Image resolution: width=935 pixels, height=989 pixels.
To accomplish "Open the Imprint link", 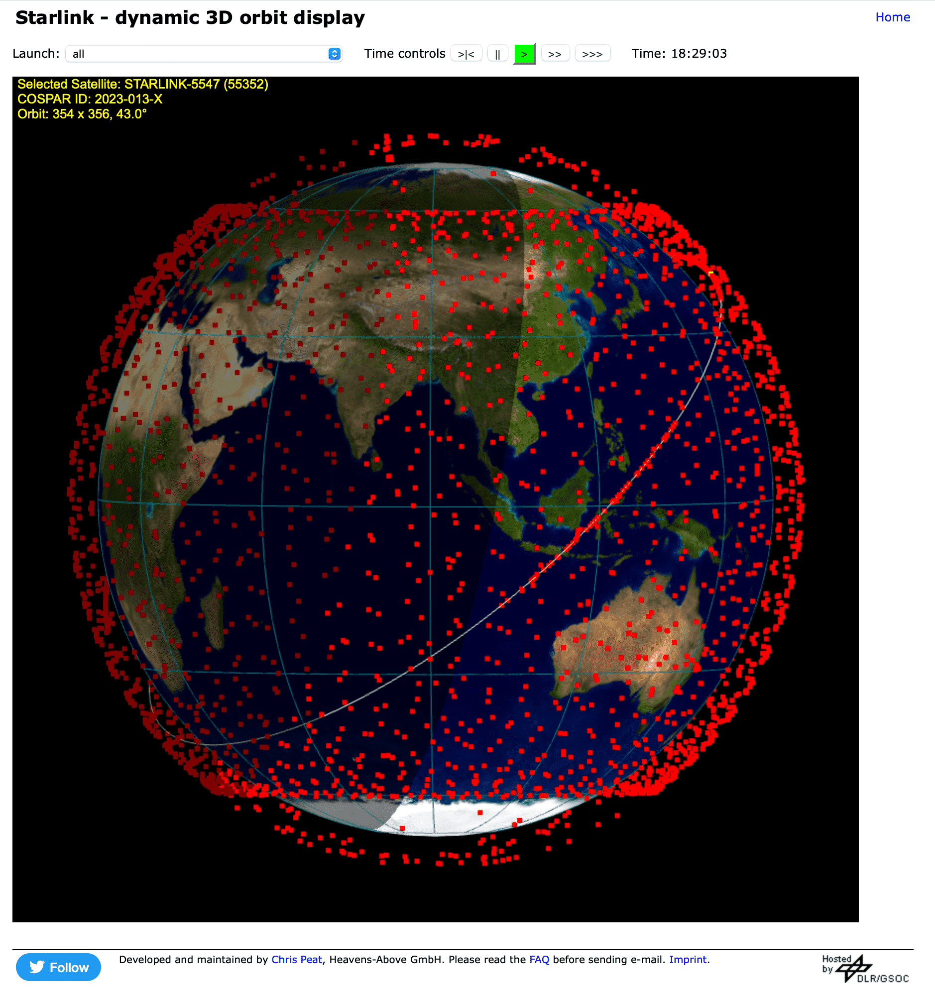I will coord(687,960).
